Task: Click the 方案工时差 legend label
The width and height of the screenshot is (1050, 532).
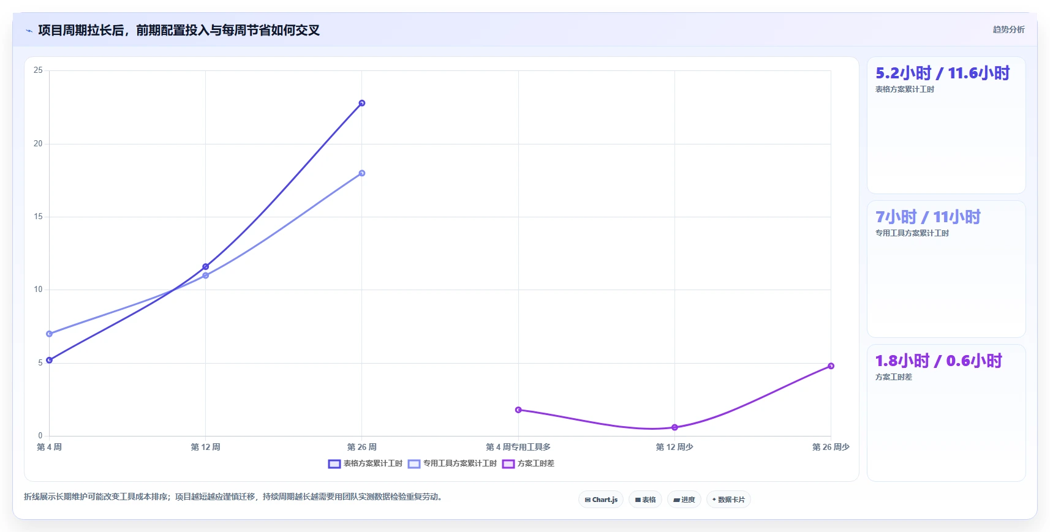Action: point(535,463)
